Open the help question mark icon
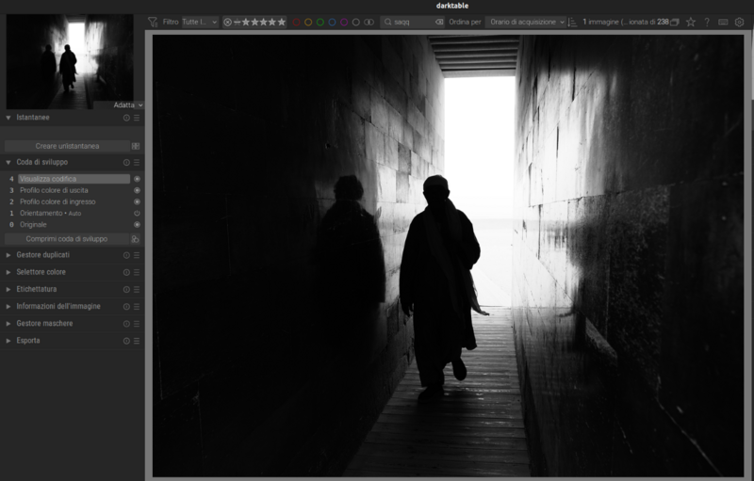 click(707, 22)
